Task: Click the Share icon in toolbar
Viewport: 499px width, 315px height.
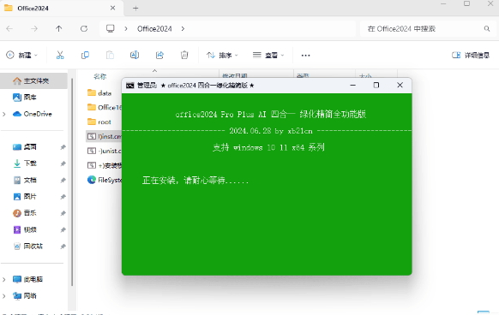Action: [x=159, y=55]
